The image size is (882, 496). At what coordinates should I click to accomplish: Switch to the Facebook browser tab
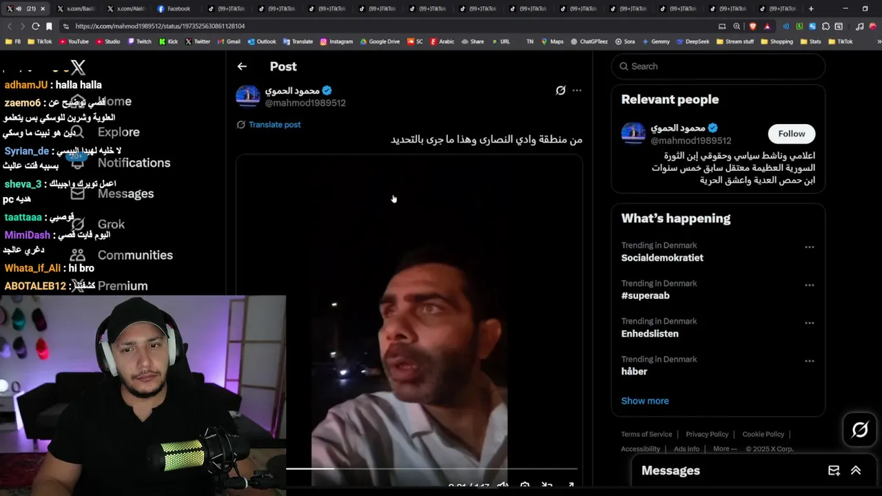click(x=175, y=9)
